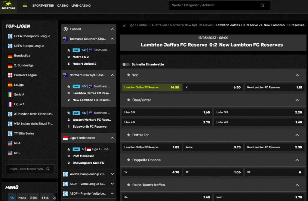Collapse the Beide Teams treffen chevron
Screen dimensions: 308x201
(x=297, y=185)
